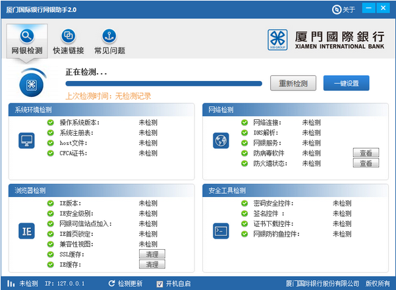Click the IP: 127.0.0.1 status text
Screen dimensions: 396x290
click(x=65, y=283)
